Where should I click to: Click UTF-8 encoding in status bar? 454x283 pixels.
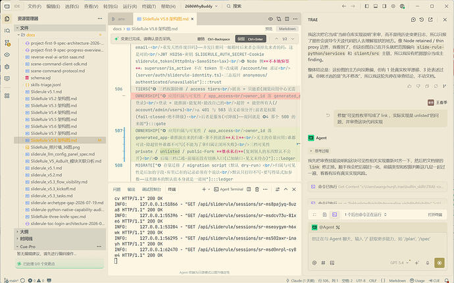361,280
